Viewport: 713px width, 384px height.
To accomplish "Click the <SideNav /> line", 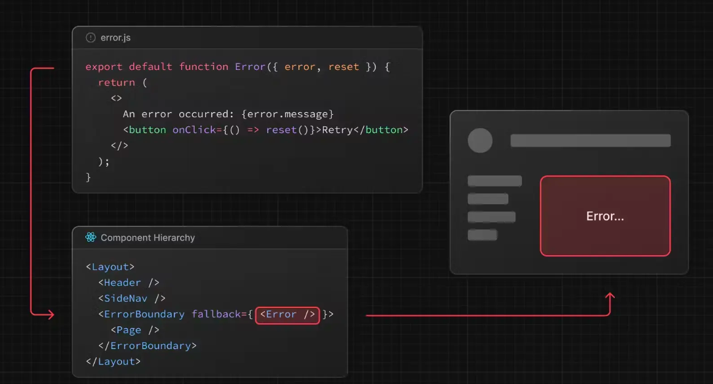I will click(x=132, y=299).
